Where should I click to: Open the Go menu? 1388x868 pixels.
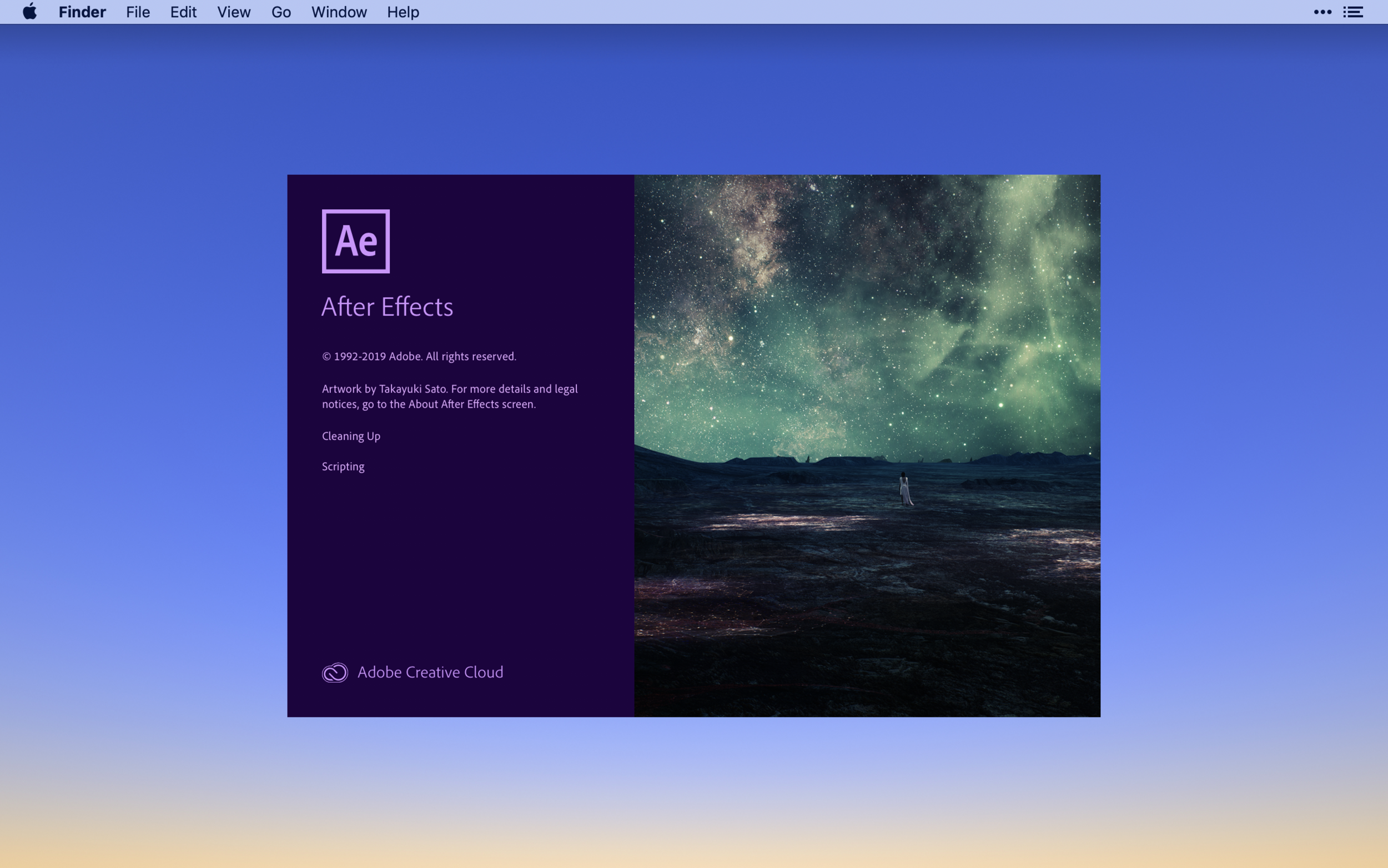click(281, 12)
